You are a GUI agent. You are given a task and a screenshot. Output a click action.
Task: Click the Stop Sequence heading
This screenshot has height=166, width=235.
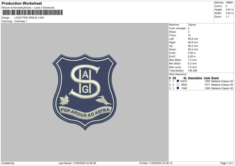click(x=178, y=74)
